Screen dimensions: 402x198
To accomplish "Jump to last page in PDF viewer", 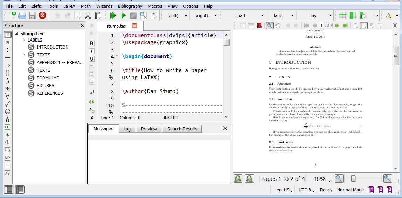I will 345,26.
